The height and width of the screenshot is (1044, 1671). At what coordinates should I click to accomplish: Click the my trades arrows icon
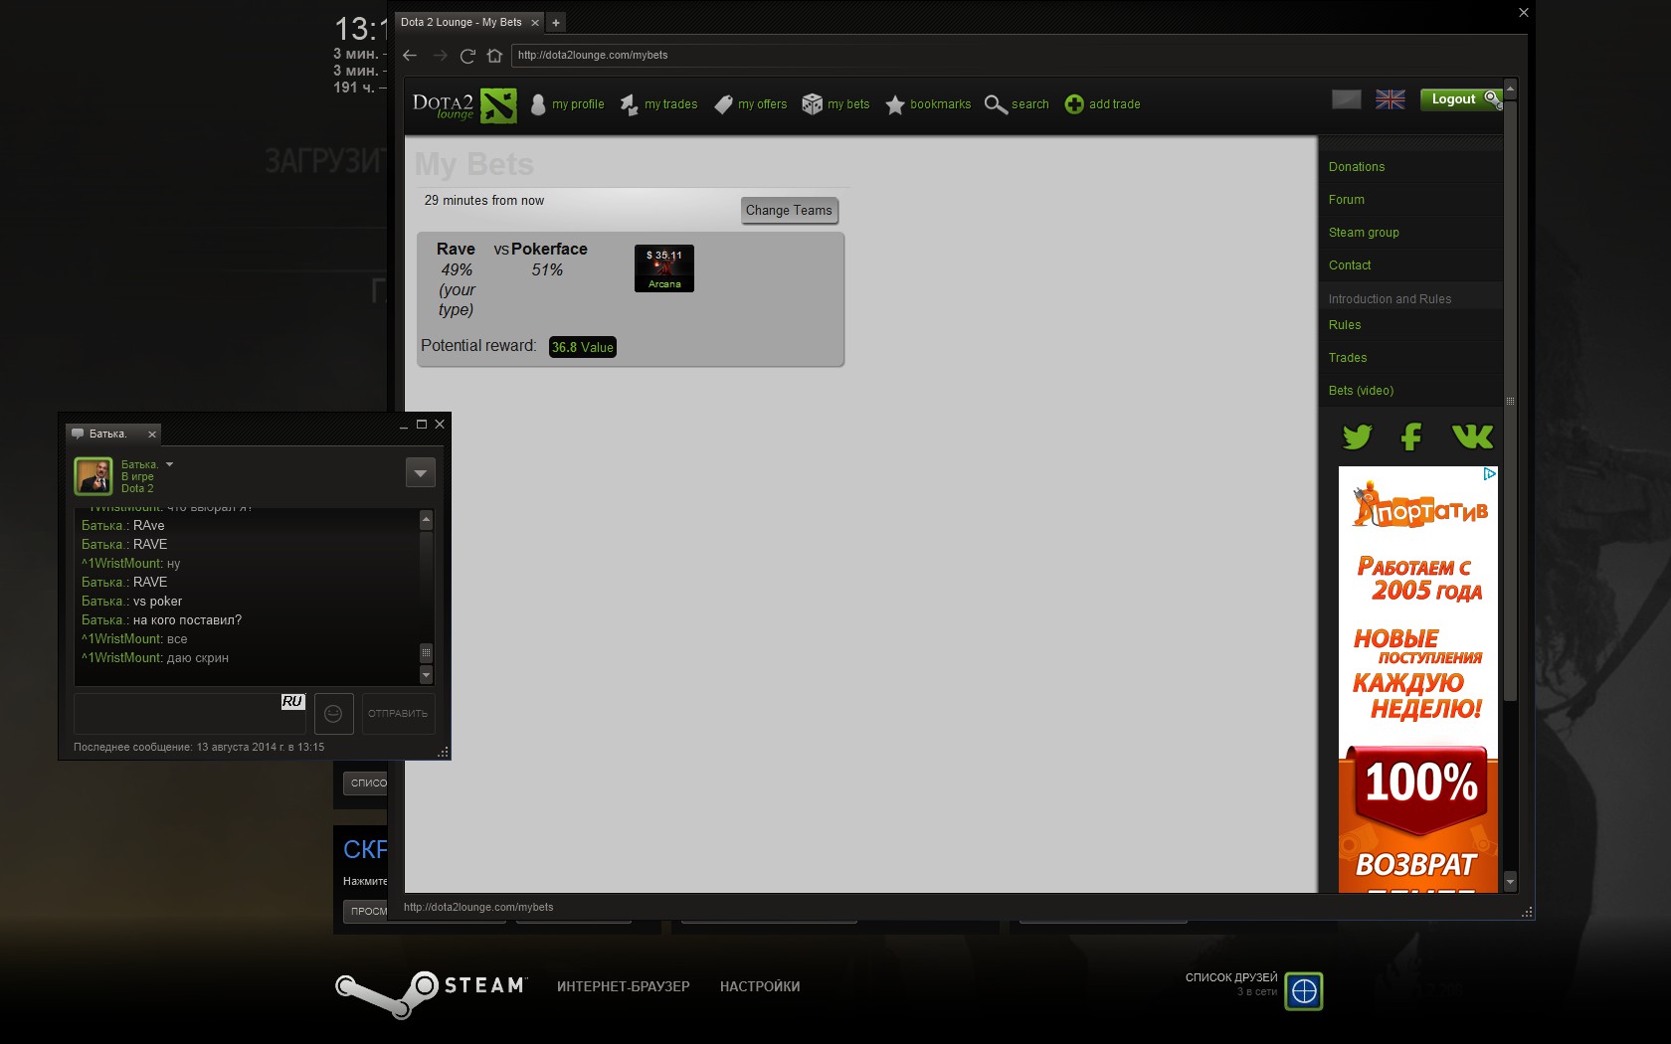point(629,104)
